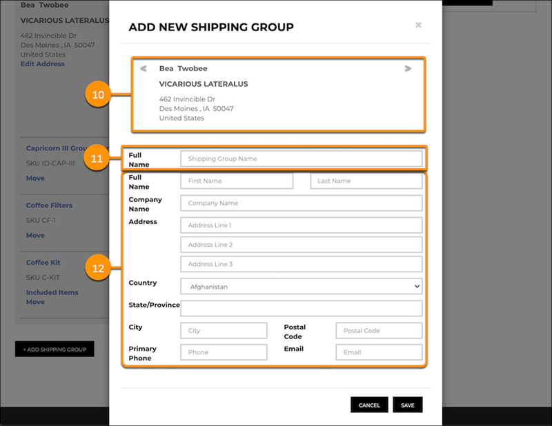This screenshot has width=552, height=426.
Task: Open the Country dropdown showing Afghanistan
Action: point(301,286)
